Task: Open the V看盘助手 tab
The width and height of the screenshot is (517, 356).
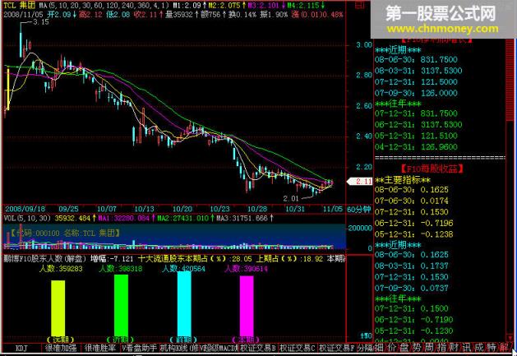Action: [140, 348]
